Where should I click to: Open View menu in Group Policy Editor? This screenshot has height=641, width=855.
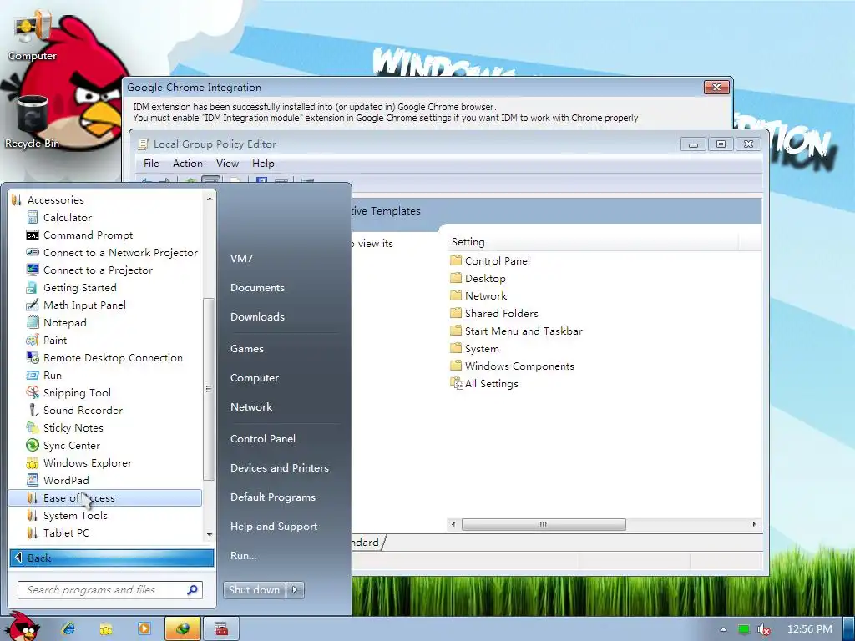(227, 164)
